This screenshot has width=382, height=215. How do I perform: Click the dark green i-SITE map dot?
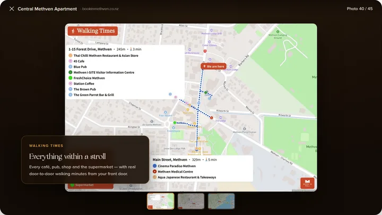point(206,92)
